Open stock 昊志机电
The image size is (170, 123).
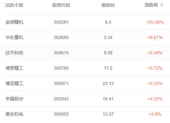pyautogui.click(x=14, y=114)
